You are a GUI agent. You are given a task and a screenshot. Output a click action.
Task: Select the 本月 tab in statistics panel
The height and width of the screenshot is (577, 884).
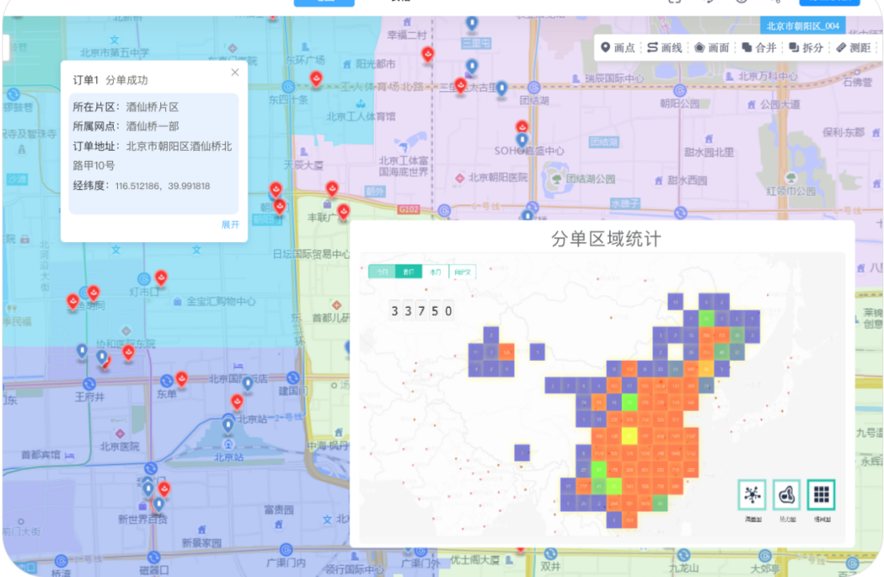tap(435, 272)
